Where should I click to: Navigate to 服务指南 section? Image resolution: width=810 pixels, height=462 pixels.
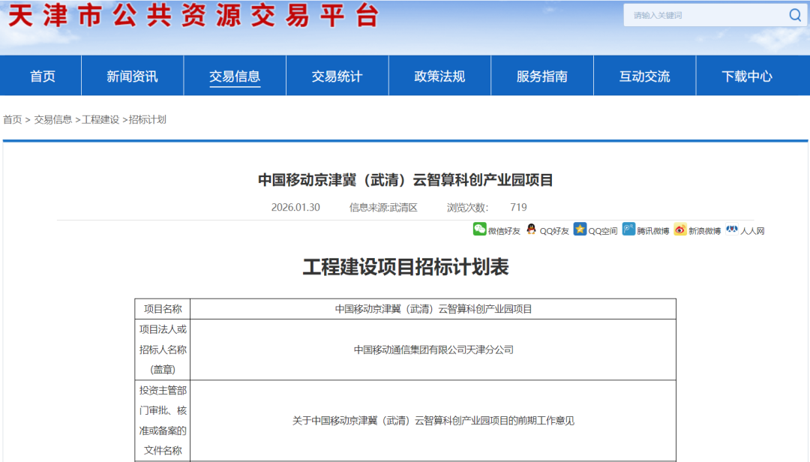point(541,76)
